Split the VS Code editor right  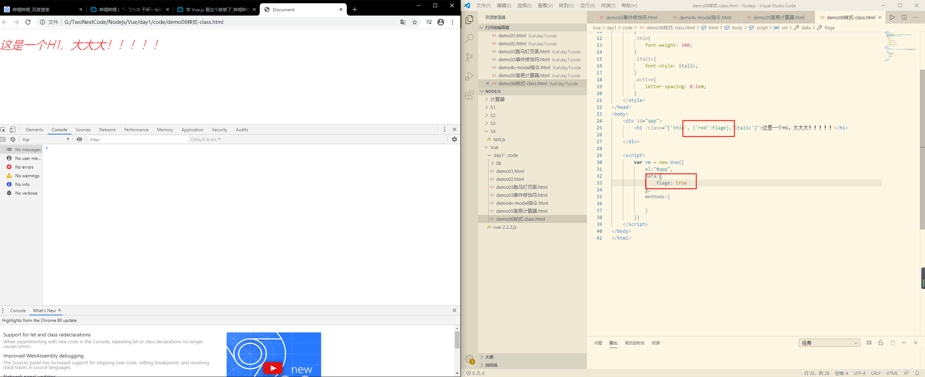click(904, 17)
